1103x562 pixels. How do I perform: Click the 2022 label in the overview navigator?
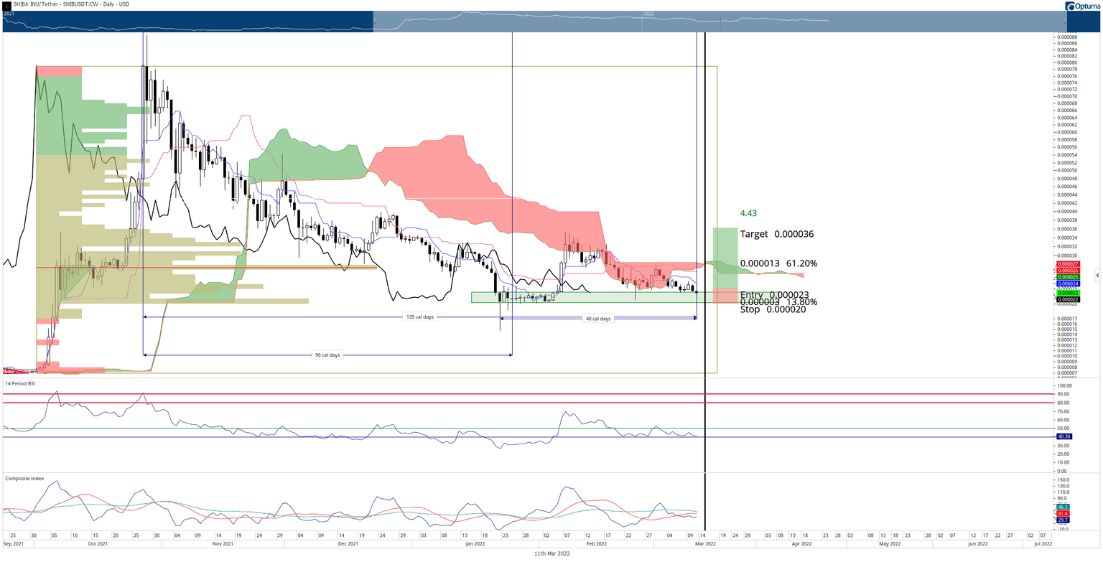click(648, 14)
